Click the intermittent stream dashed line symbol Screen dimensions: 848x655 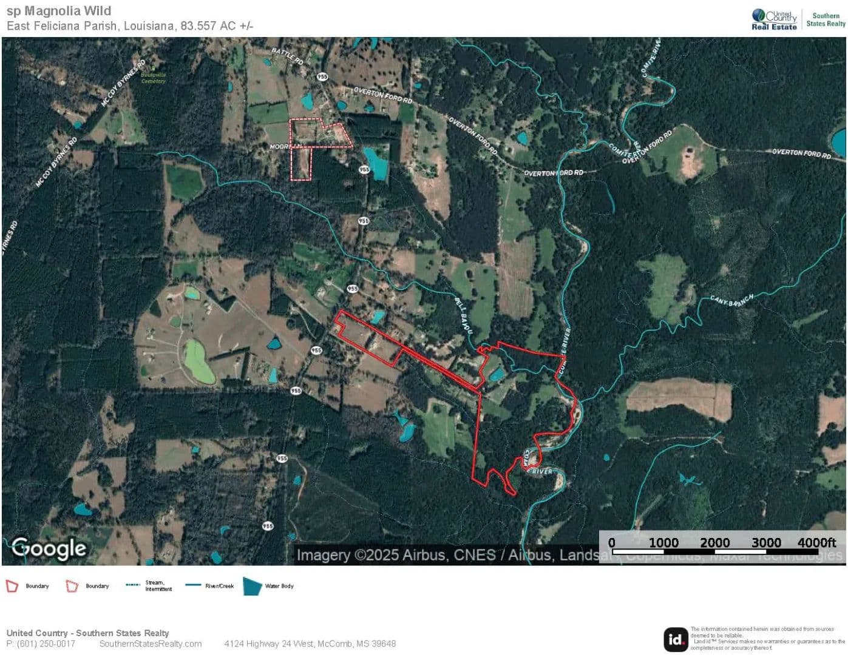(x=133, y=585)
